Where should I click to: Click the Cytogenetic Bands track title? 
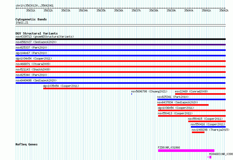[x=31, y=19]
